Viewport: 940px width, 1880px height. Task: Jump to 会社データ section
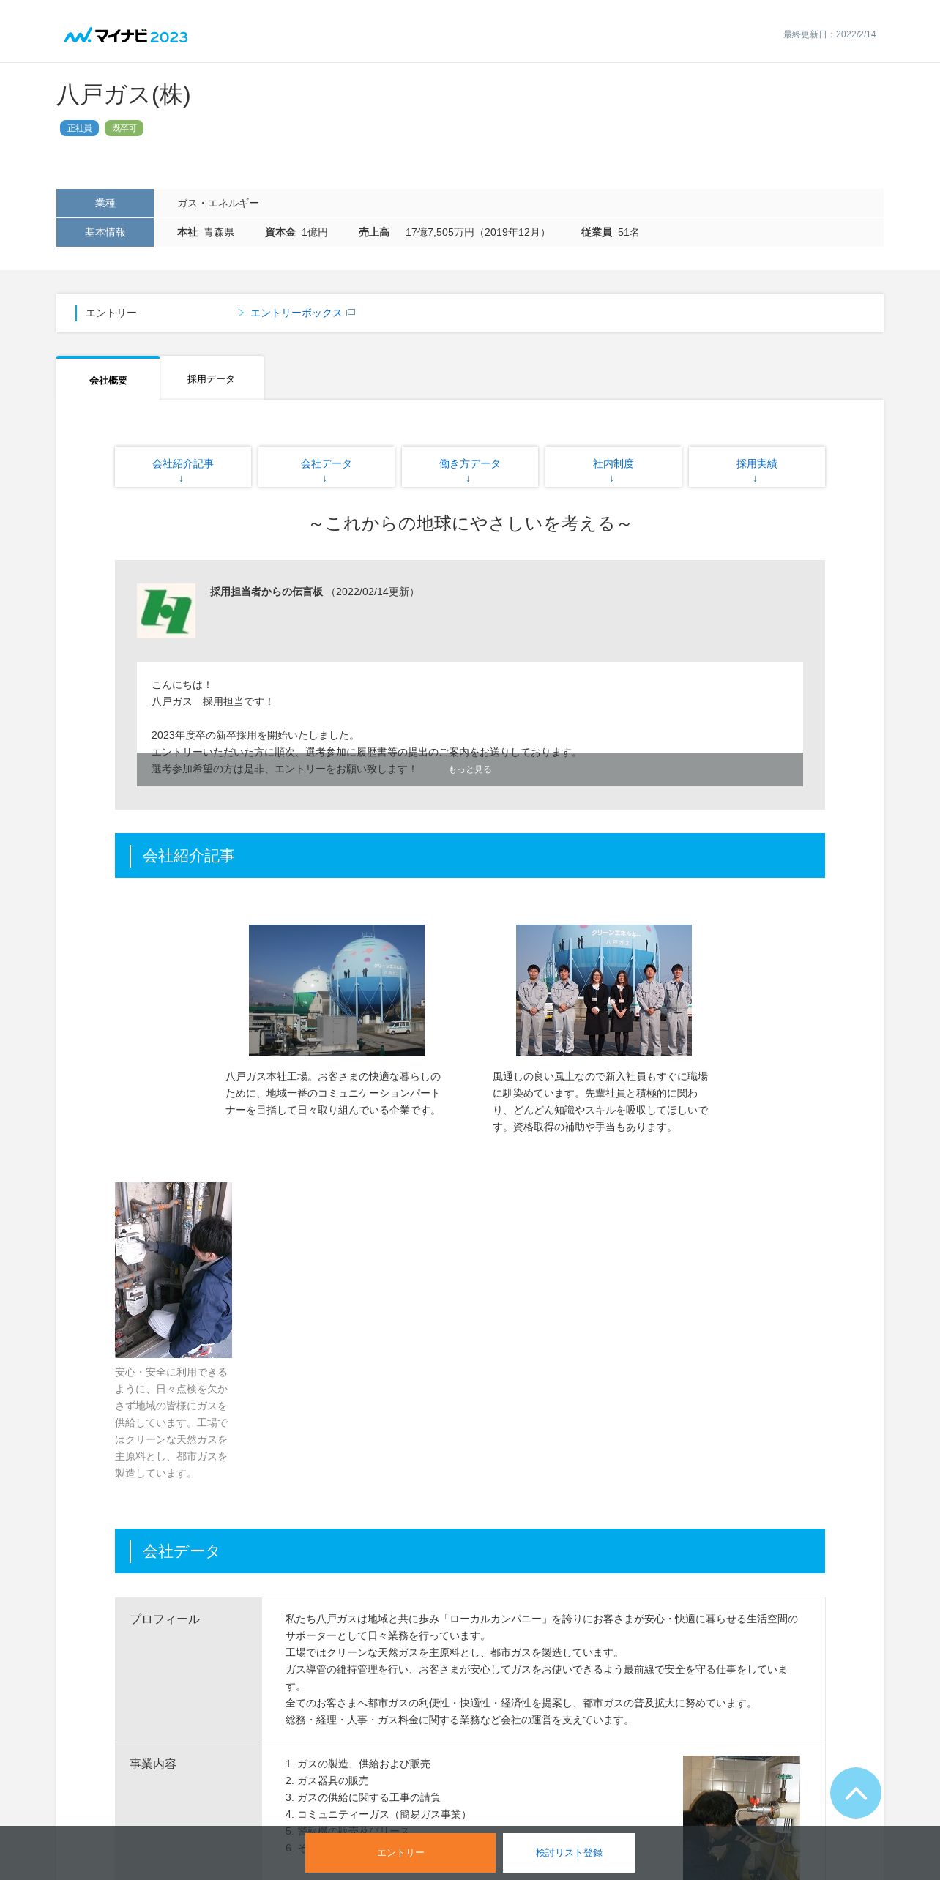click(x=327, y=466)
